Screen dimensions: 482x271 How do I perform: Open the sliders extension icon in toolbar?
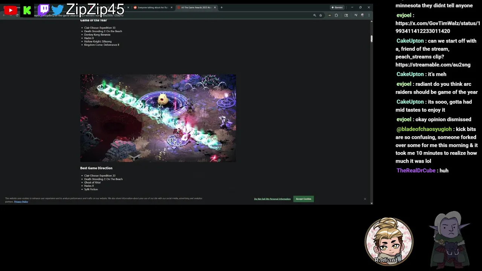pyautogui.click(x=329, y=15)
